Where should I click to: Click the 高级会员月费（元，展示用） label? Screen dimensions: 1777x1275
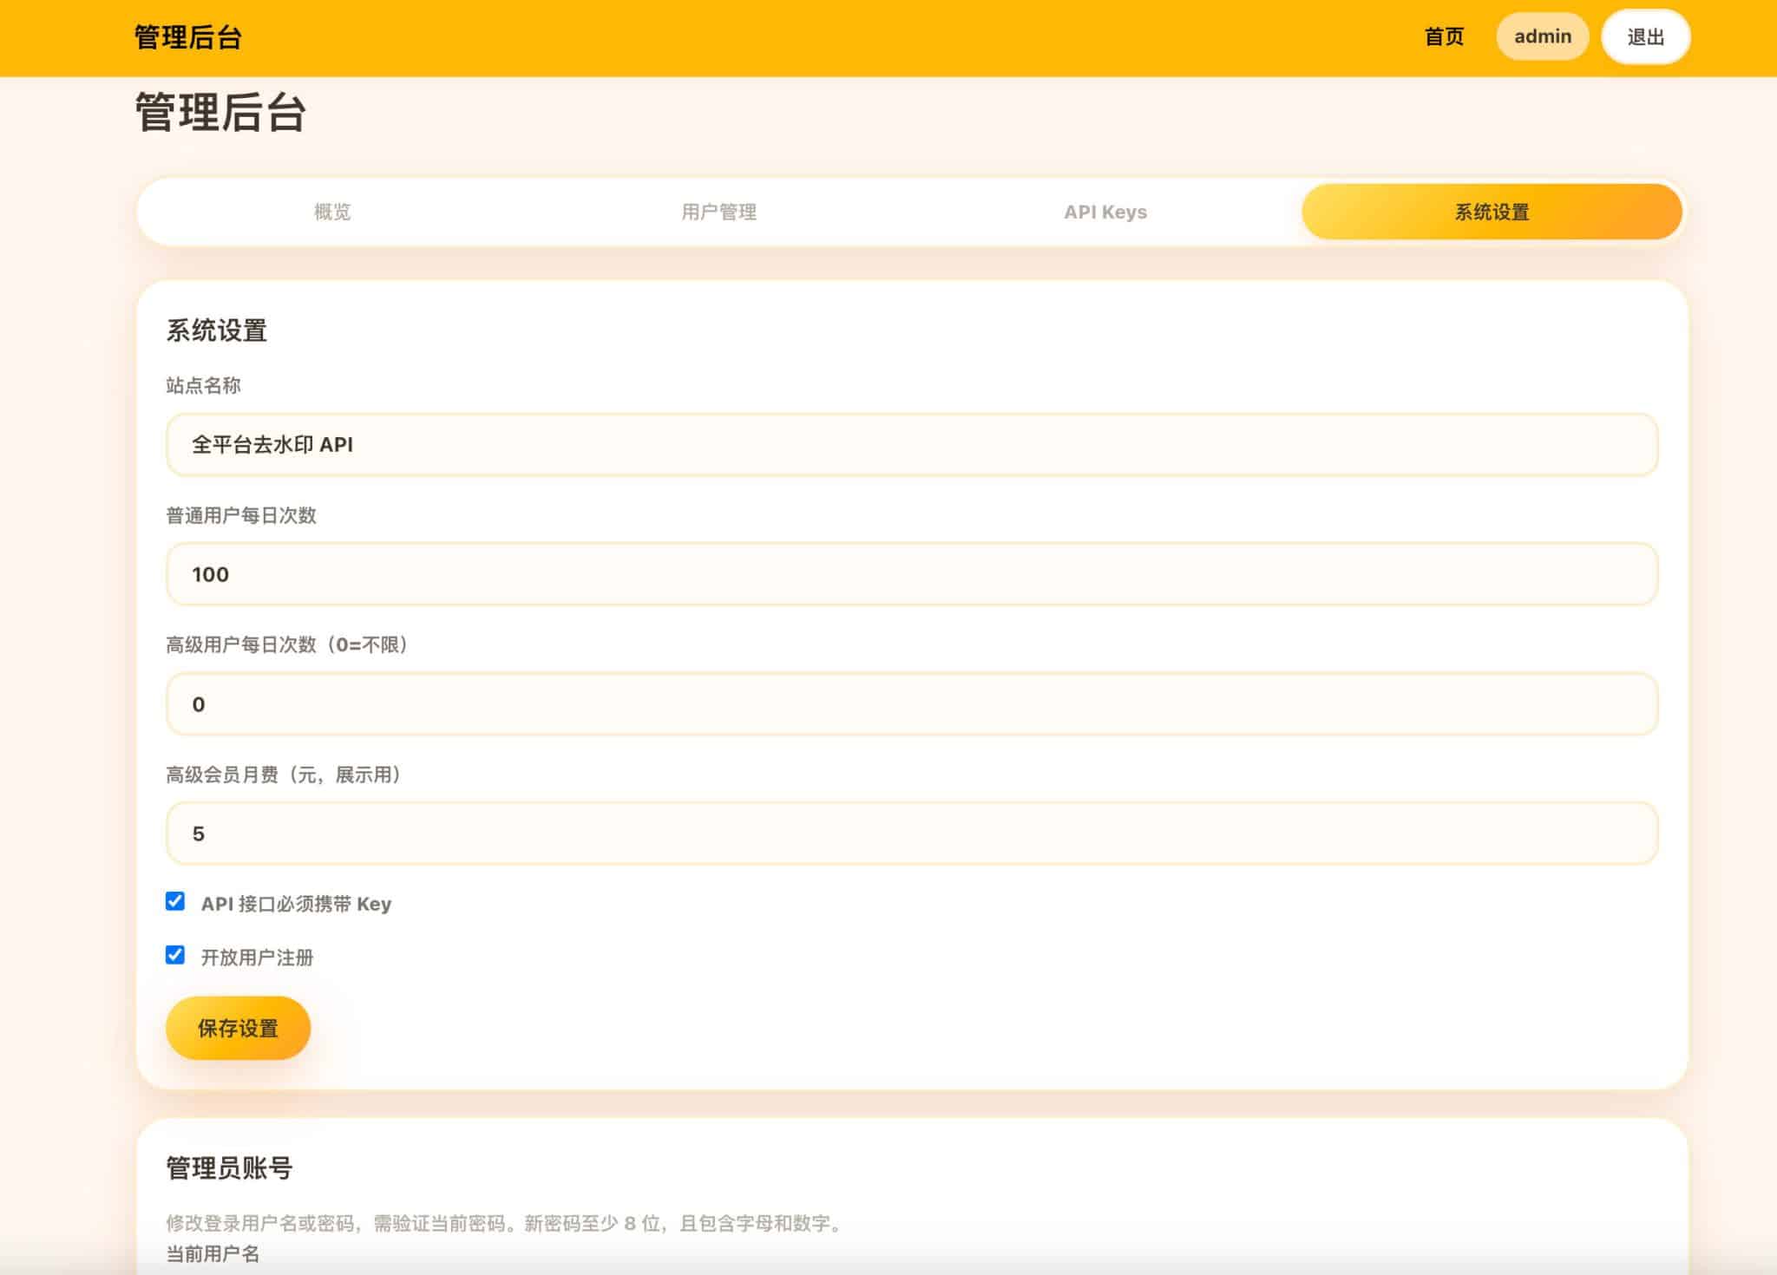(283, 775)
